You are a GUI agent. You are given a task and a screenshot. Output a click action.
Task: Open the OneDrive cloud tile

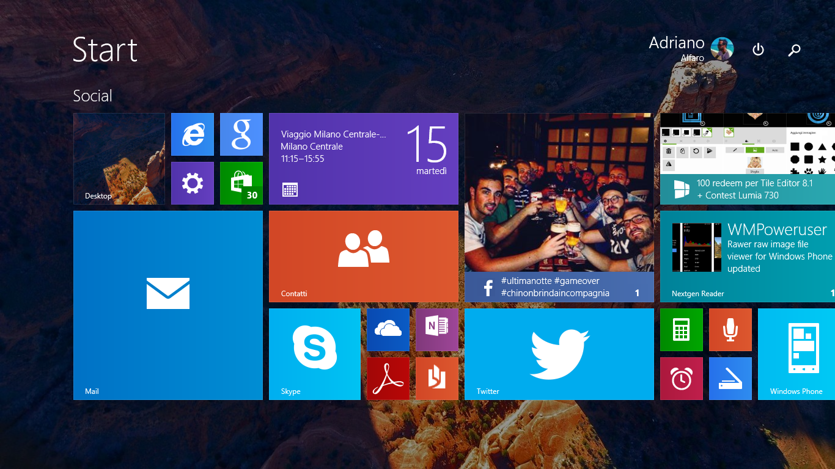point(388,330)
